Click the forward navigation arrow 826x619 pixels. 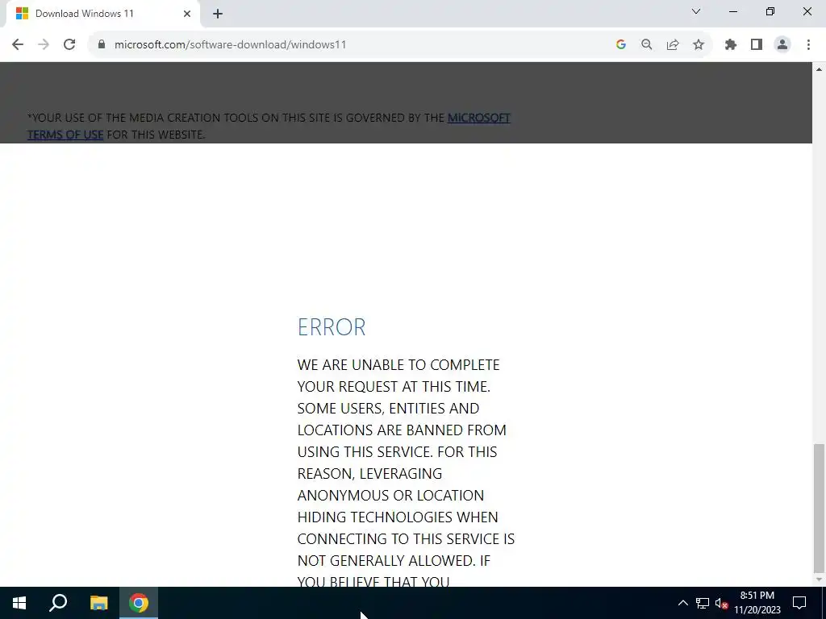pyautogui.click(x=44, y=45)
